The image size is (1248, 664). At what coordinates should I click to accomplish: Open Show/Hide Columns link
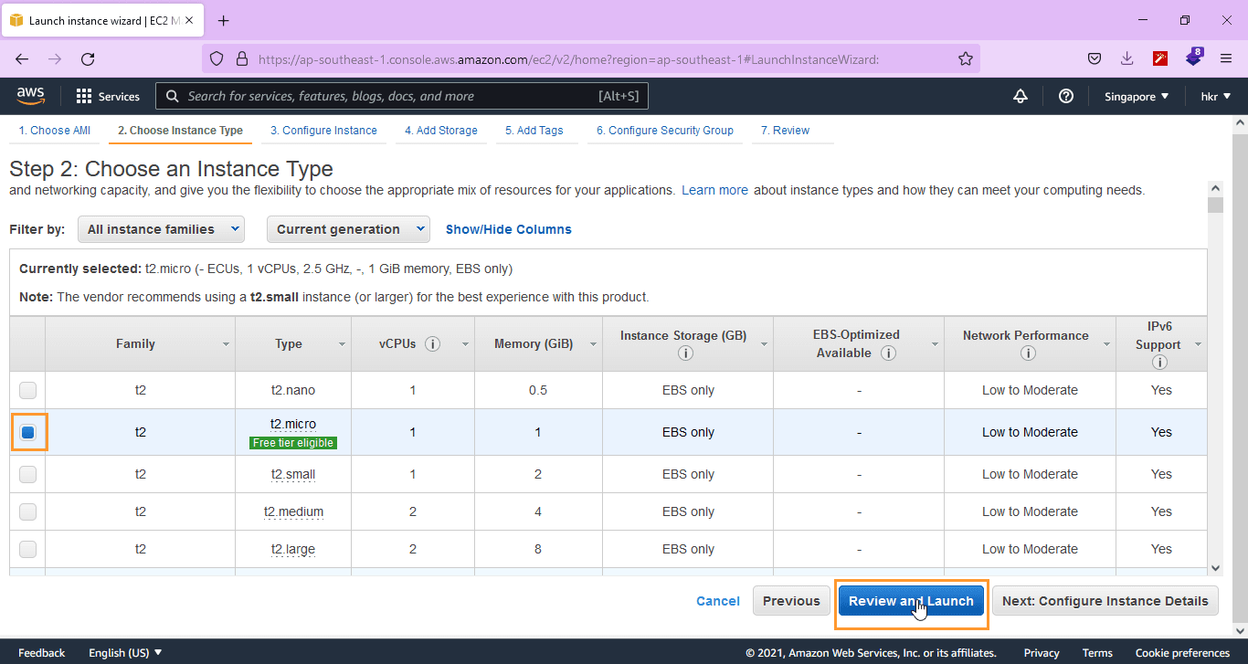(x=509, y=229)
